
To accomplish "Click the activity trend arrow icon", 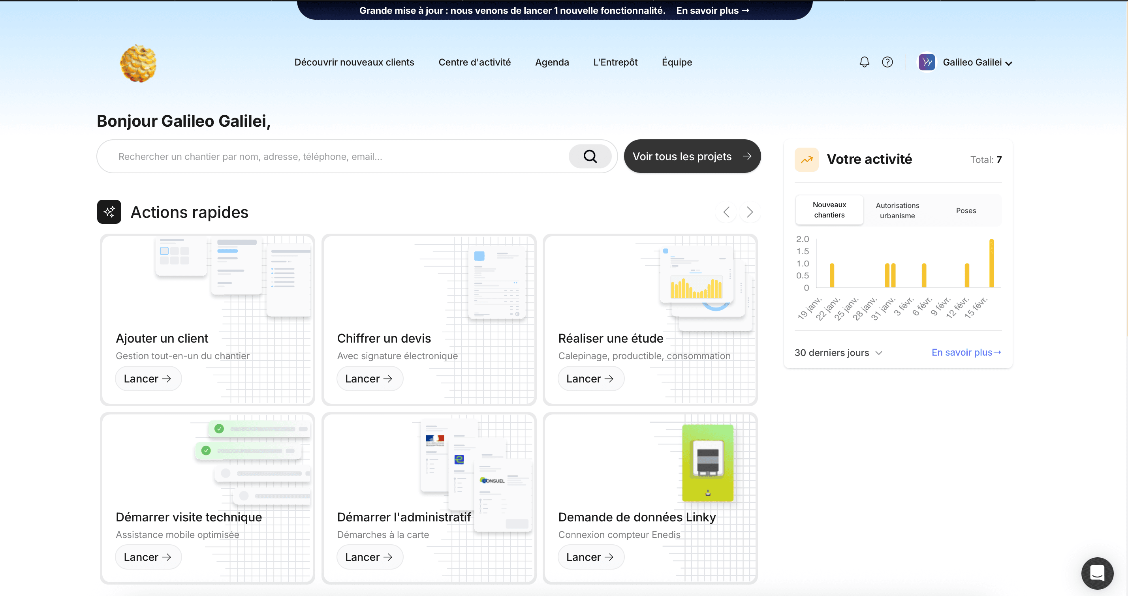I will pos(807,160).
